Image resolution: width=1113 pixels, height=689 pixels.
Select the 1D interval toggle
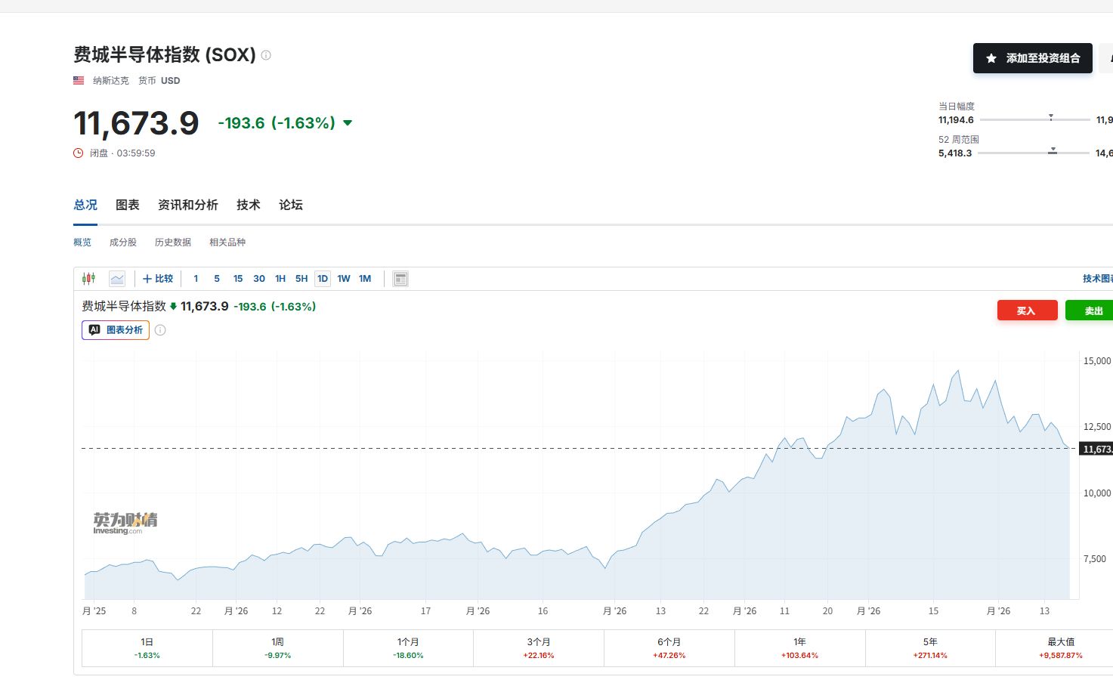click(323, 279)
